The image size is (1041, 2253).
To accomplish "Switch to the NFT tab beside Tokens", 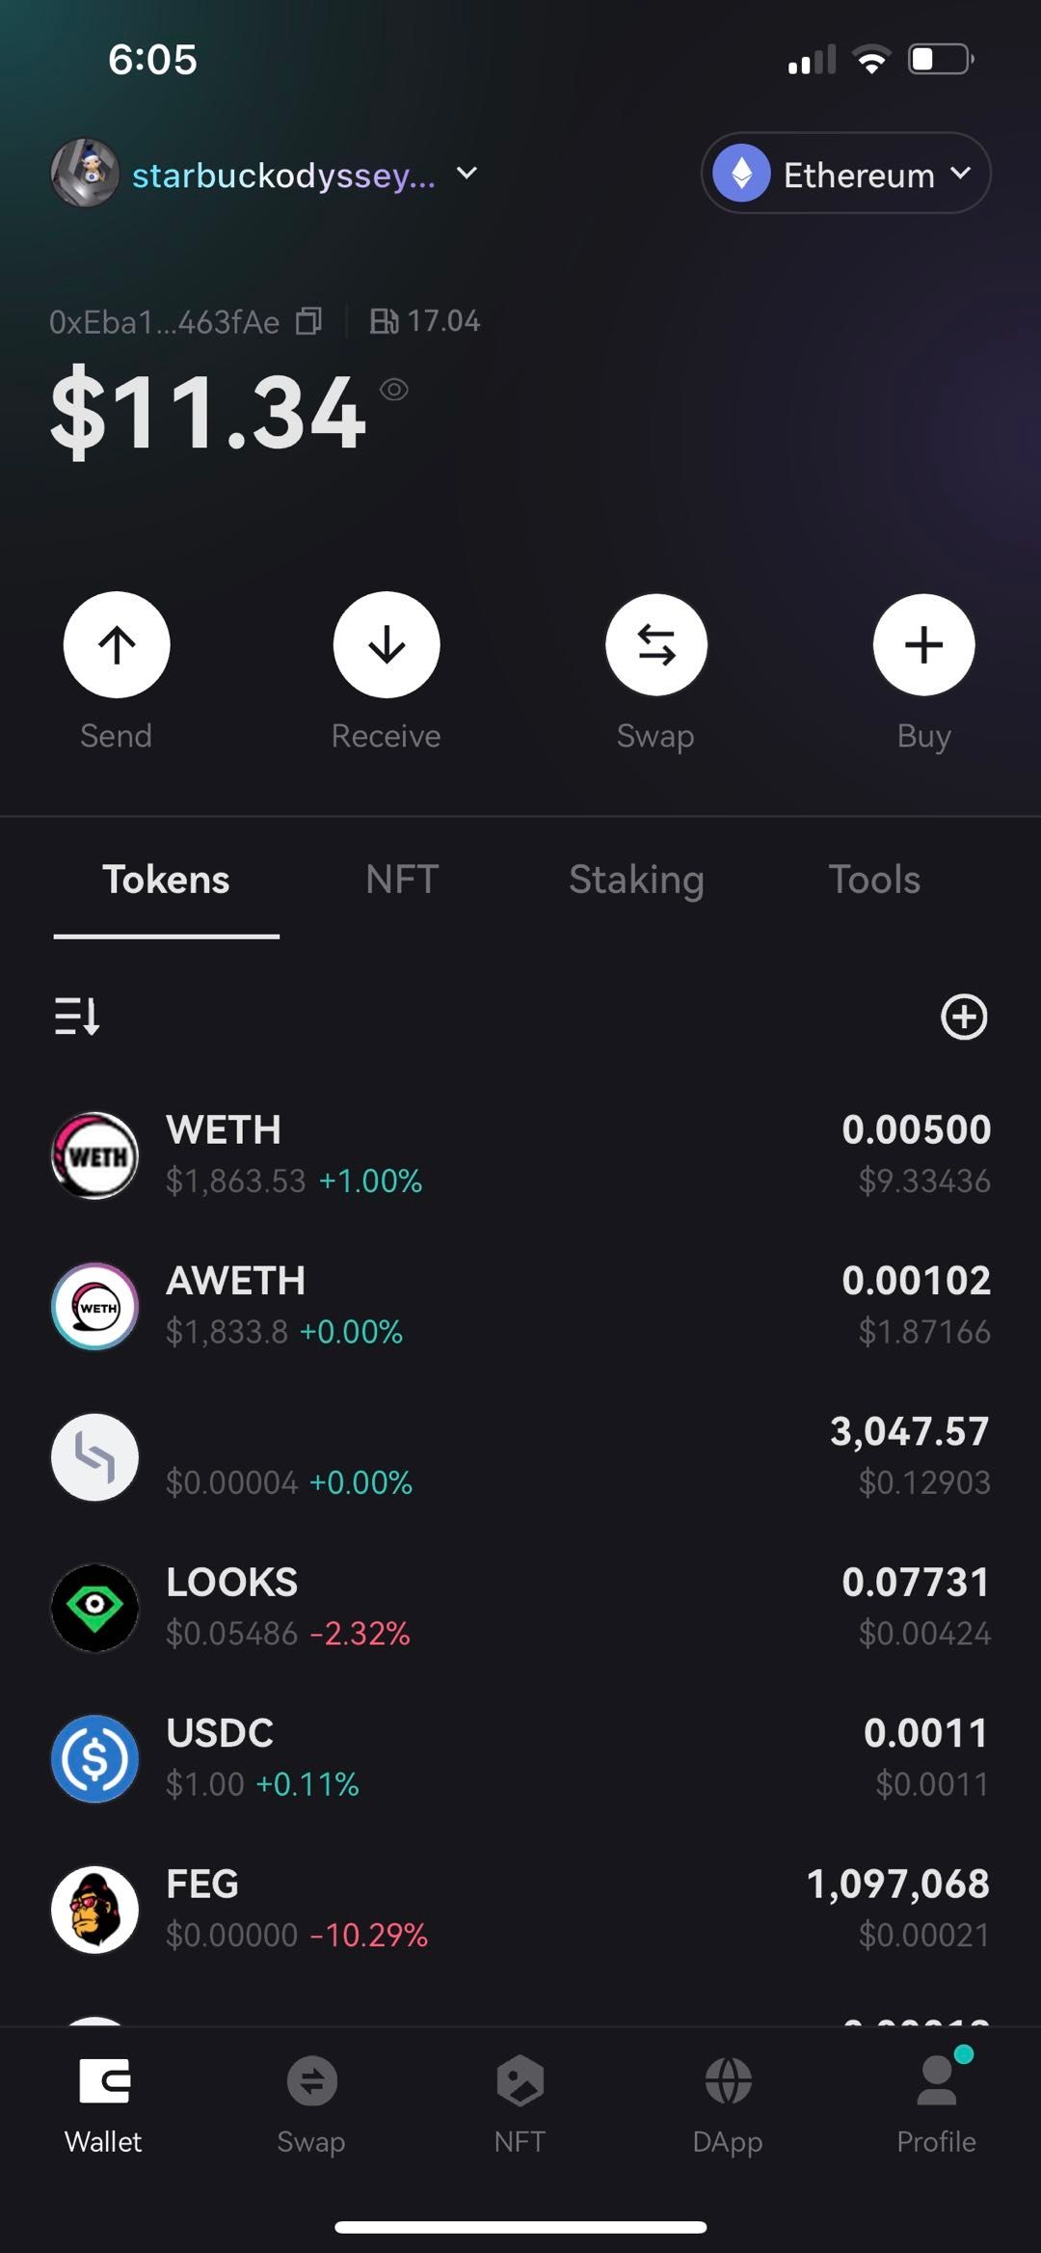I will pos(402,880).
